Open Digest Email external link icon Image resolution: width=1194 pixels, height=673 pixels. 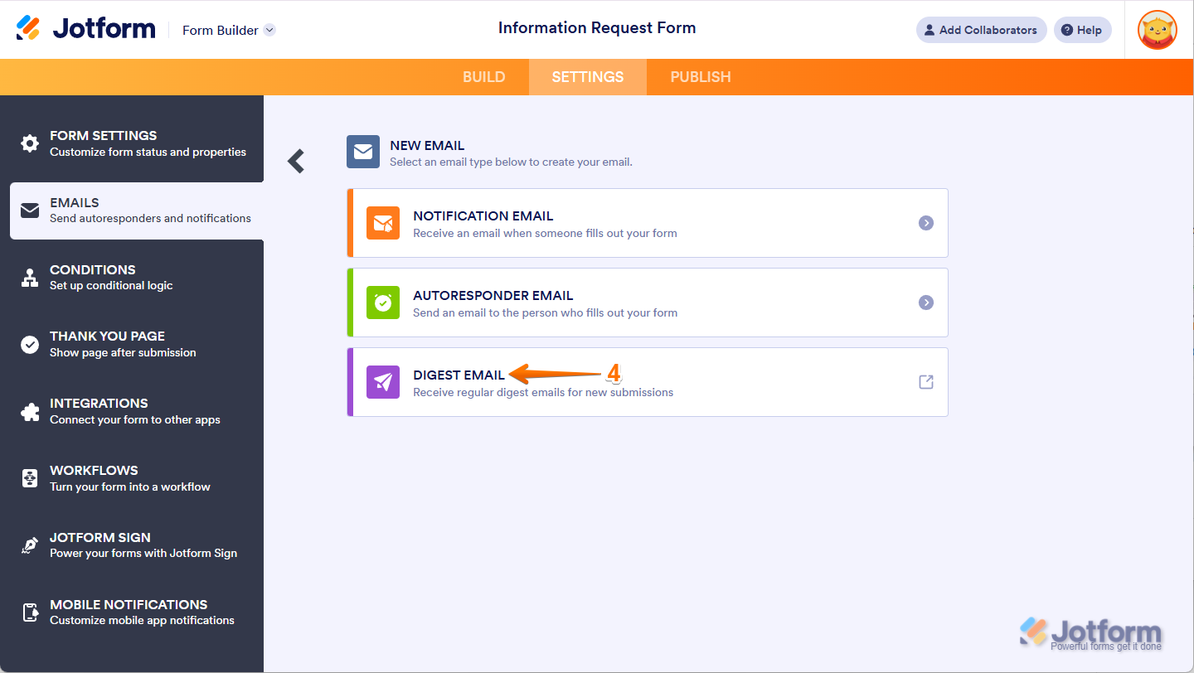tap(926, 382)
